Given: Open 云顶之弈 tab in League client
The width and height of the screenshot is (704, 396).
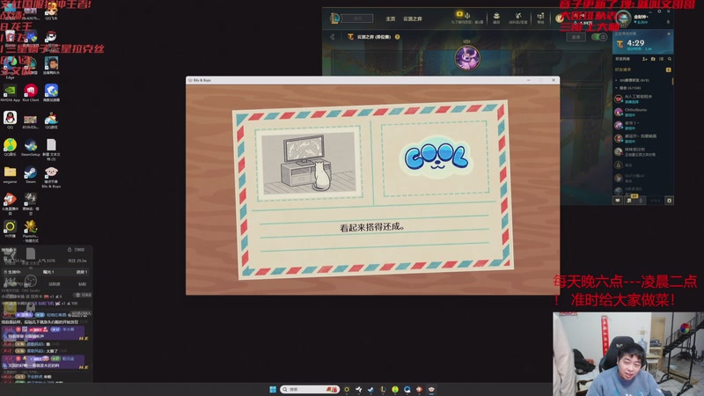Looking at the screenshot, I should pos(412,18).
